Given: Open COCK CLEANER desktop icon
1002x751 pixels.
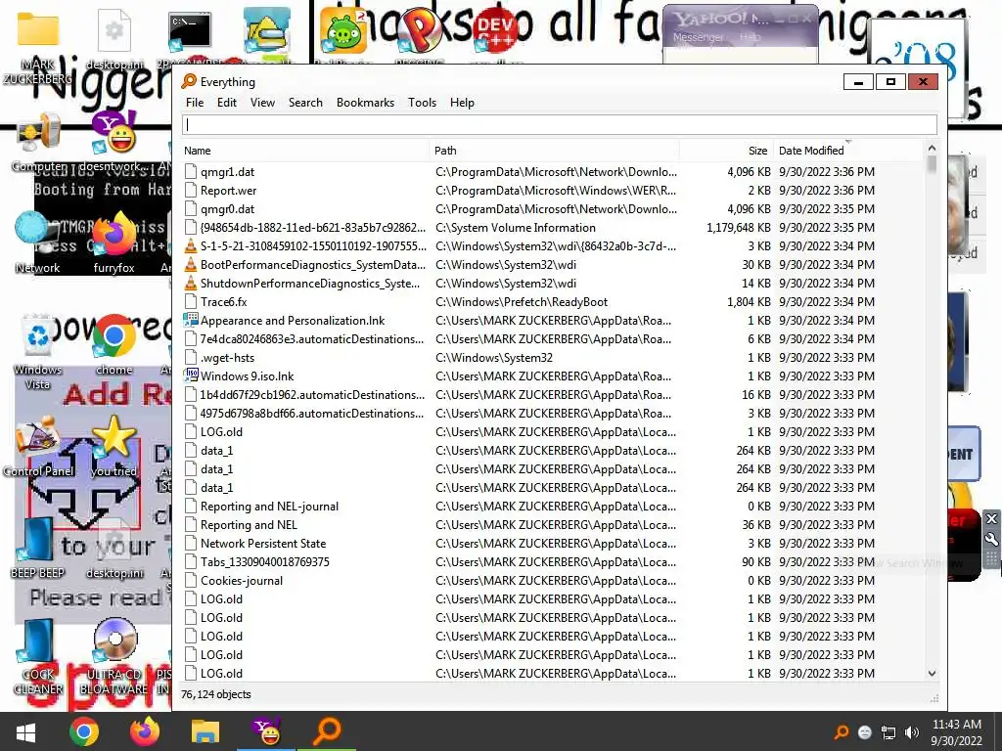Looking at the screenshot, I should point(38,656).
